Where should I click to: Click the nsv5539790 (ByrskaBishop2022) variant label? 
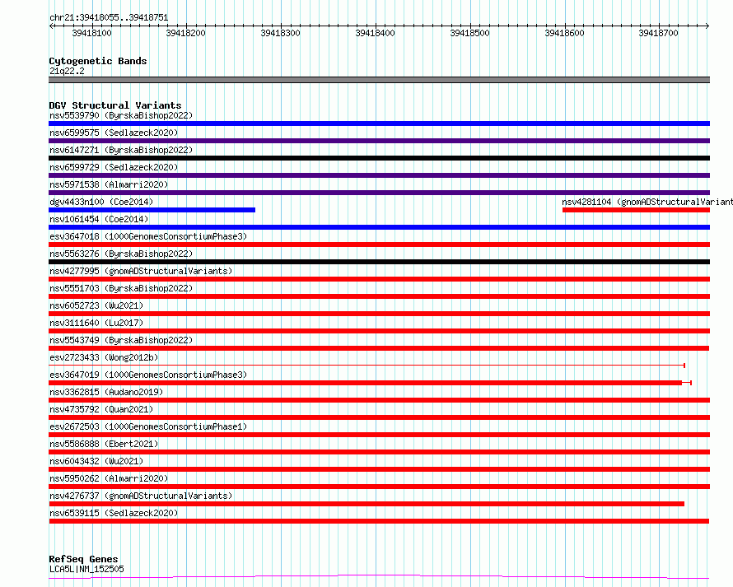[x=121, y=115]
